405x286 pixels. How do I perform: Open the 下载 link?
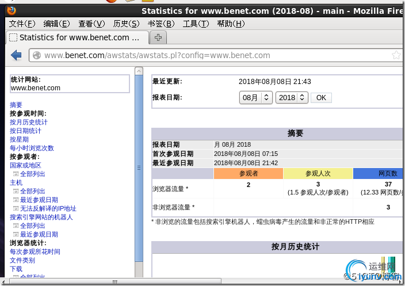16,269
